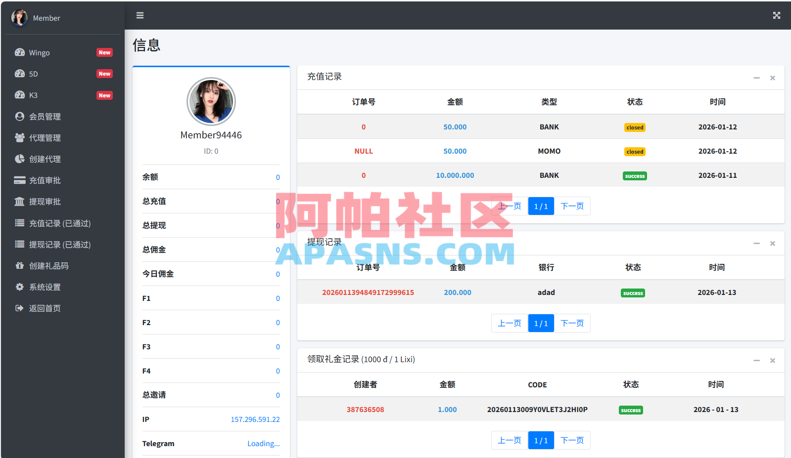The image size is (791, 458).
Task: Toggle the hamburger sidebar menu icon
Action: pyautogui.click(x=140, y=15)
